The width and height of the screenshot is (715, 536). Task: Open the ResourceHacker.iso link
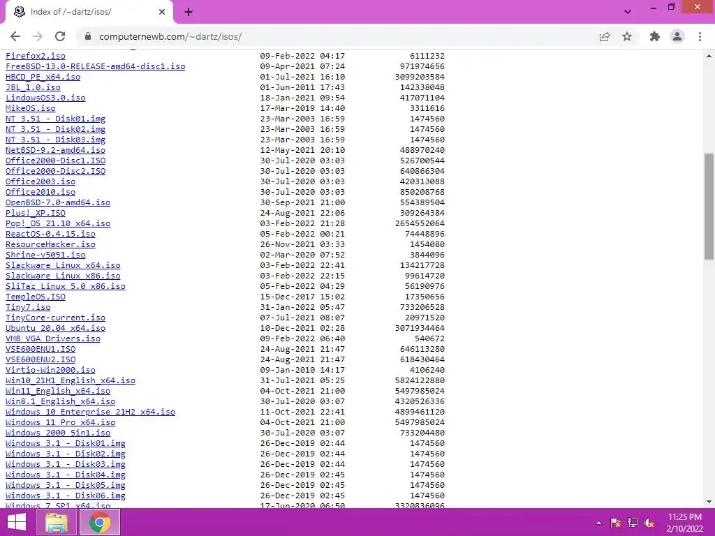50,244
